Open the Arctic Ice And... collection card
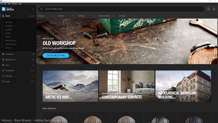218x123 pixels. coord(71,86)
